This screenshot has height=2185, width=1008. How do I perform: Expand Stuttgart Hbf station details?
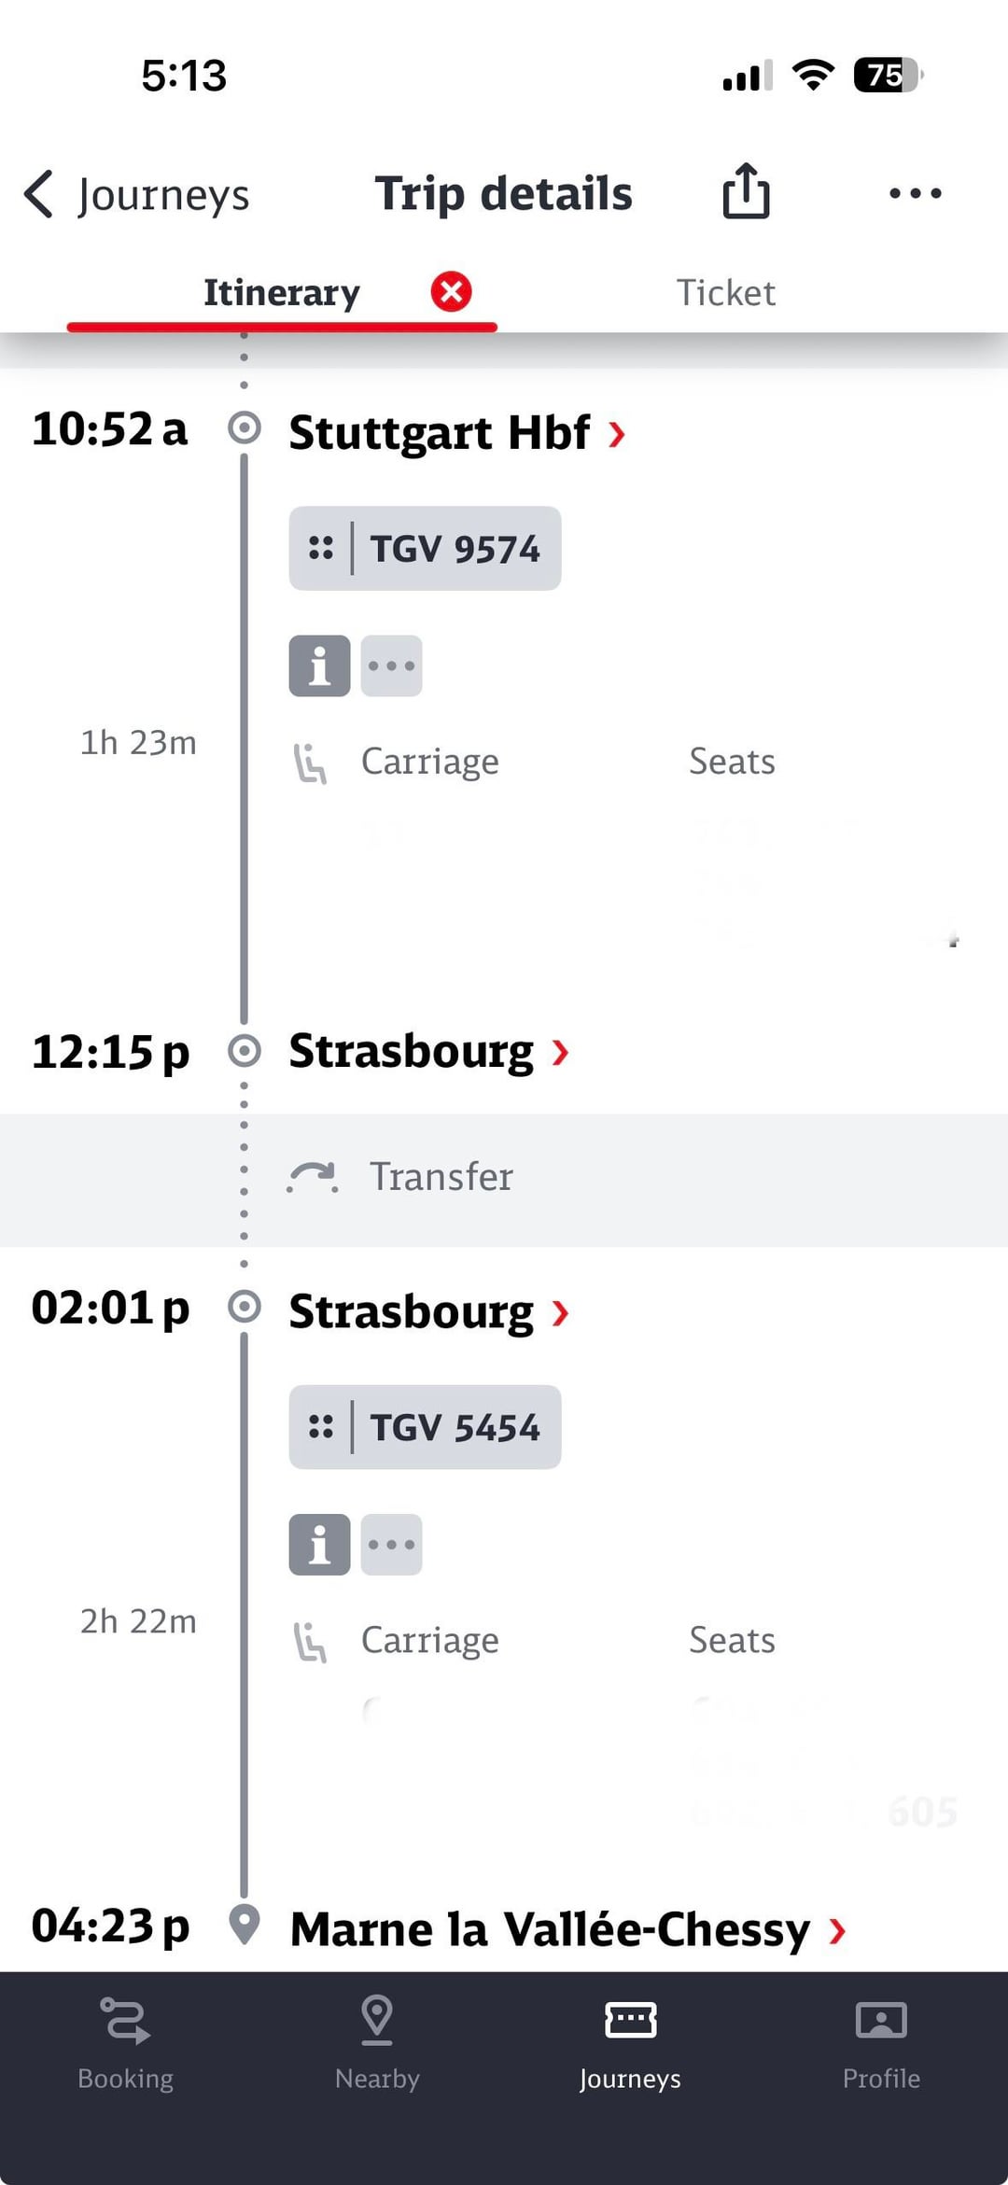pyautogui.click(x=456, y=433)
